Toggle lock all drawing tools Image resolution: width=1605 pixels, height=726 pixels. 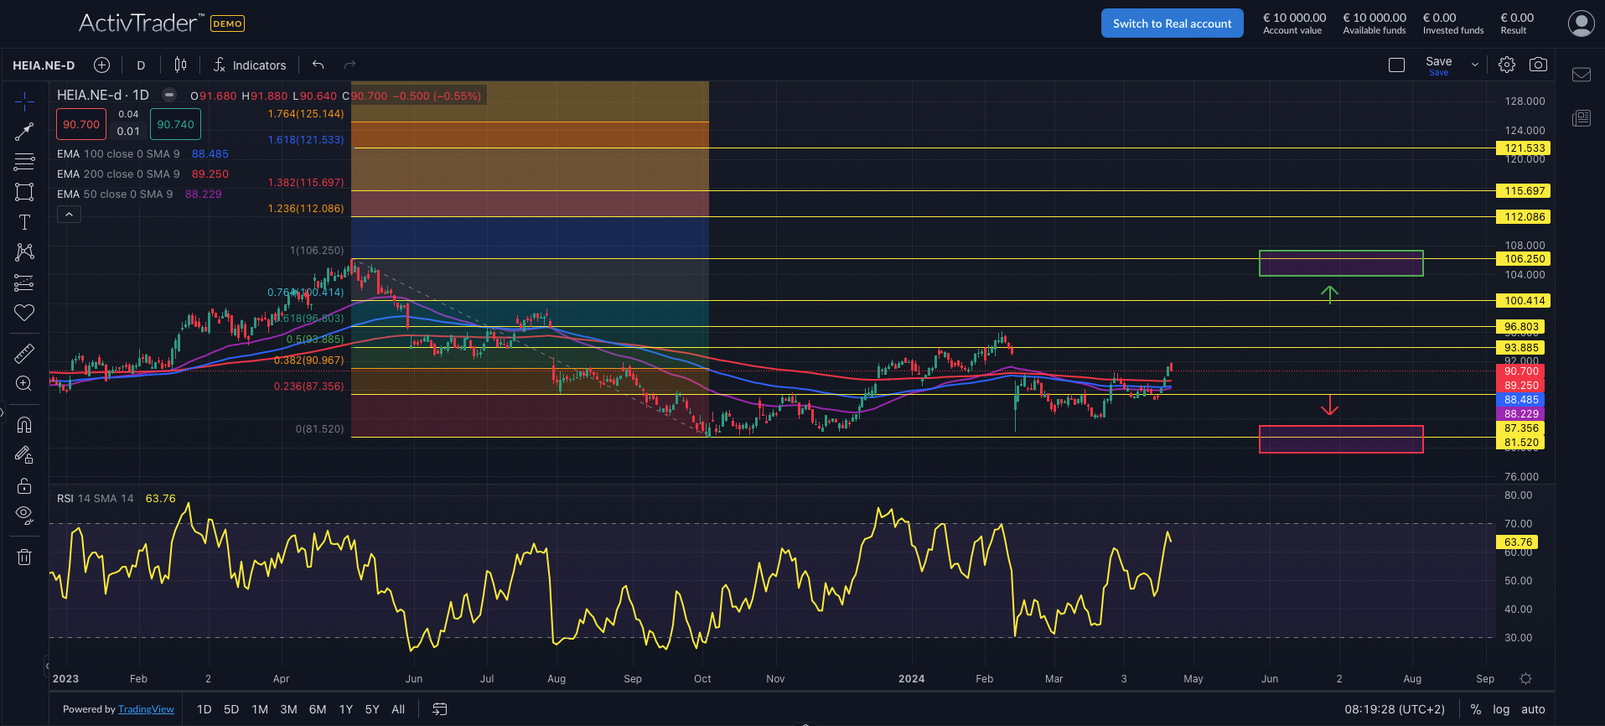point(24,485)
